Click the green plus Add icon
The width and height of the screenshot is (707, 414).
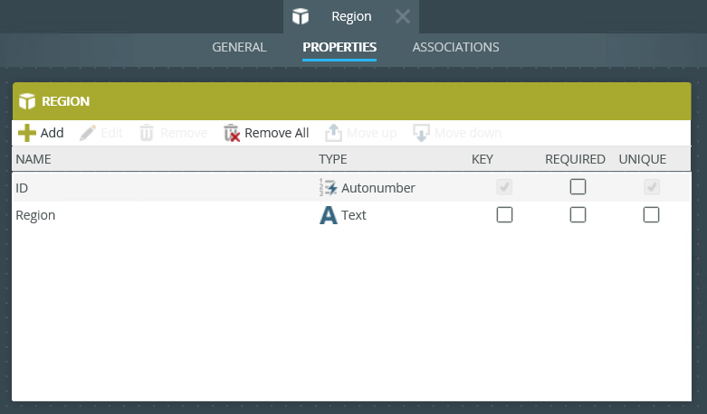point(27,133)
